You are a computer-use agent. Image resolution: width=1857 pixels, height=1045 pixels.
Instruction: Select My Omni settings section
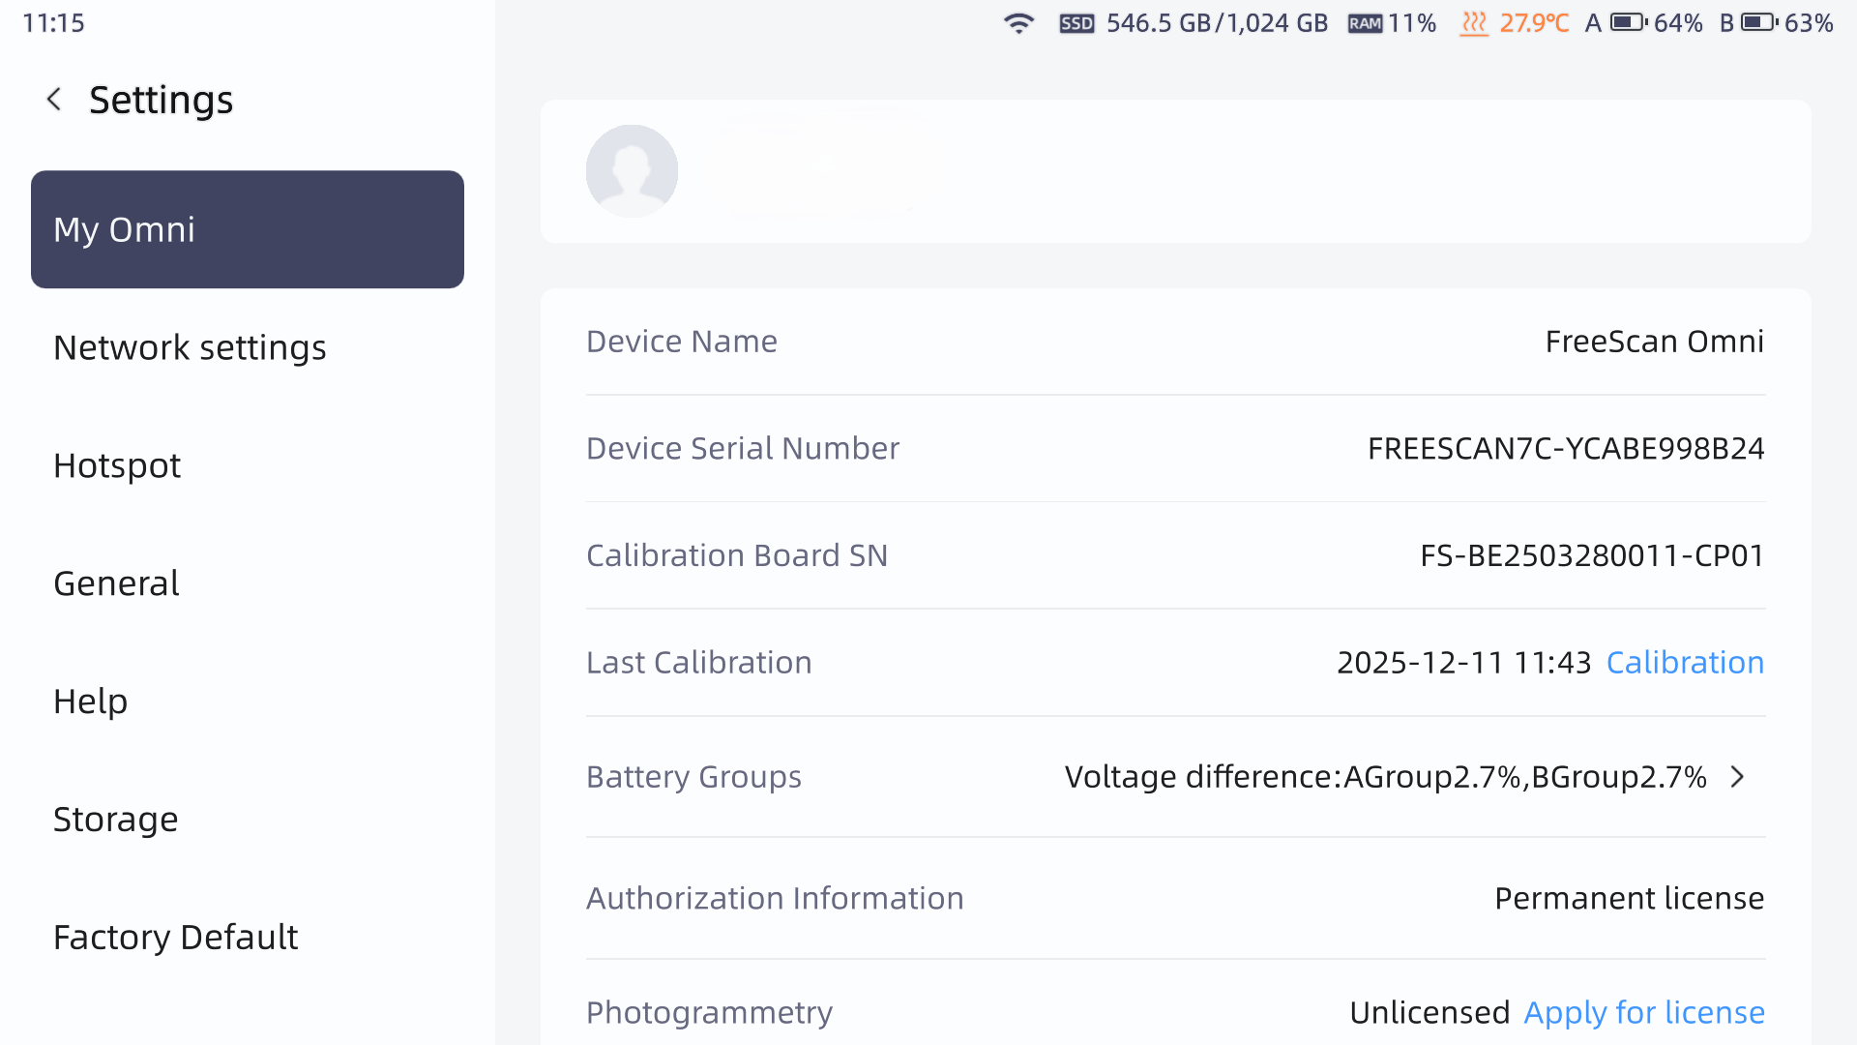point(247,229)
